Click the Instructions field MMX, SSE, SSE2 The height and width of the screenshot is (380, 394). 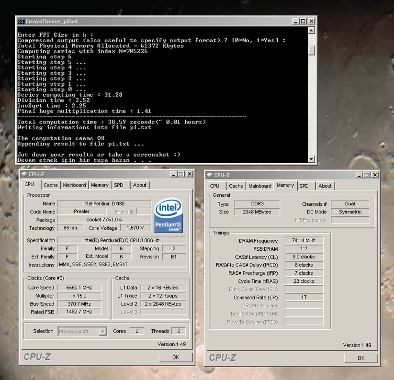[122, 265]
